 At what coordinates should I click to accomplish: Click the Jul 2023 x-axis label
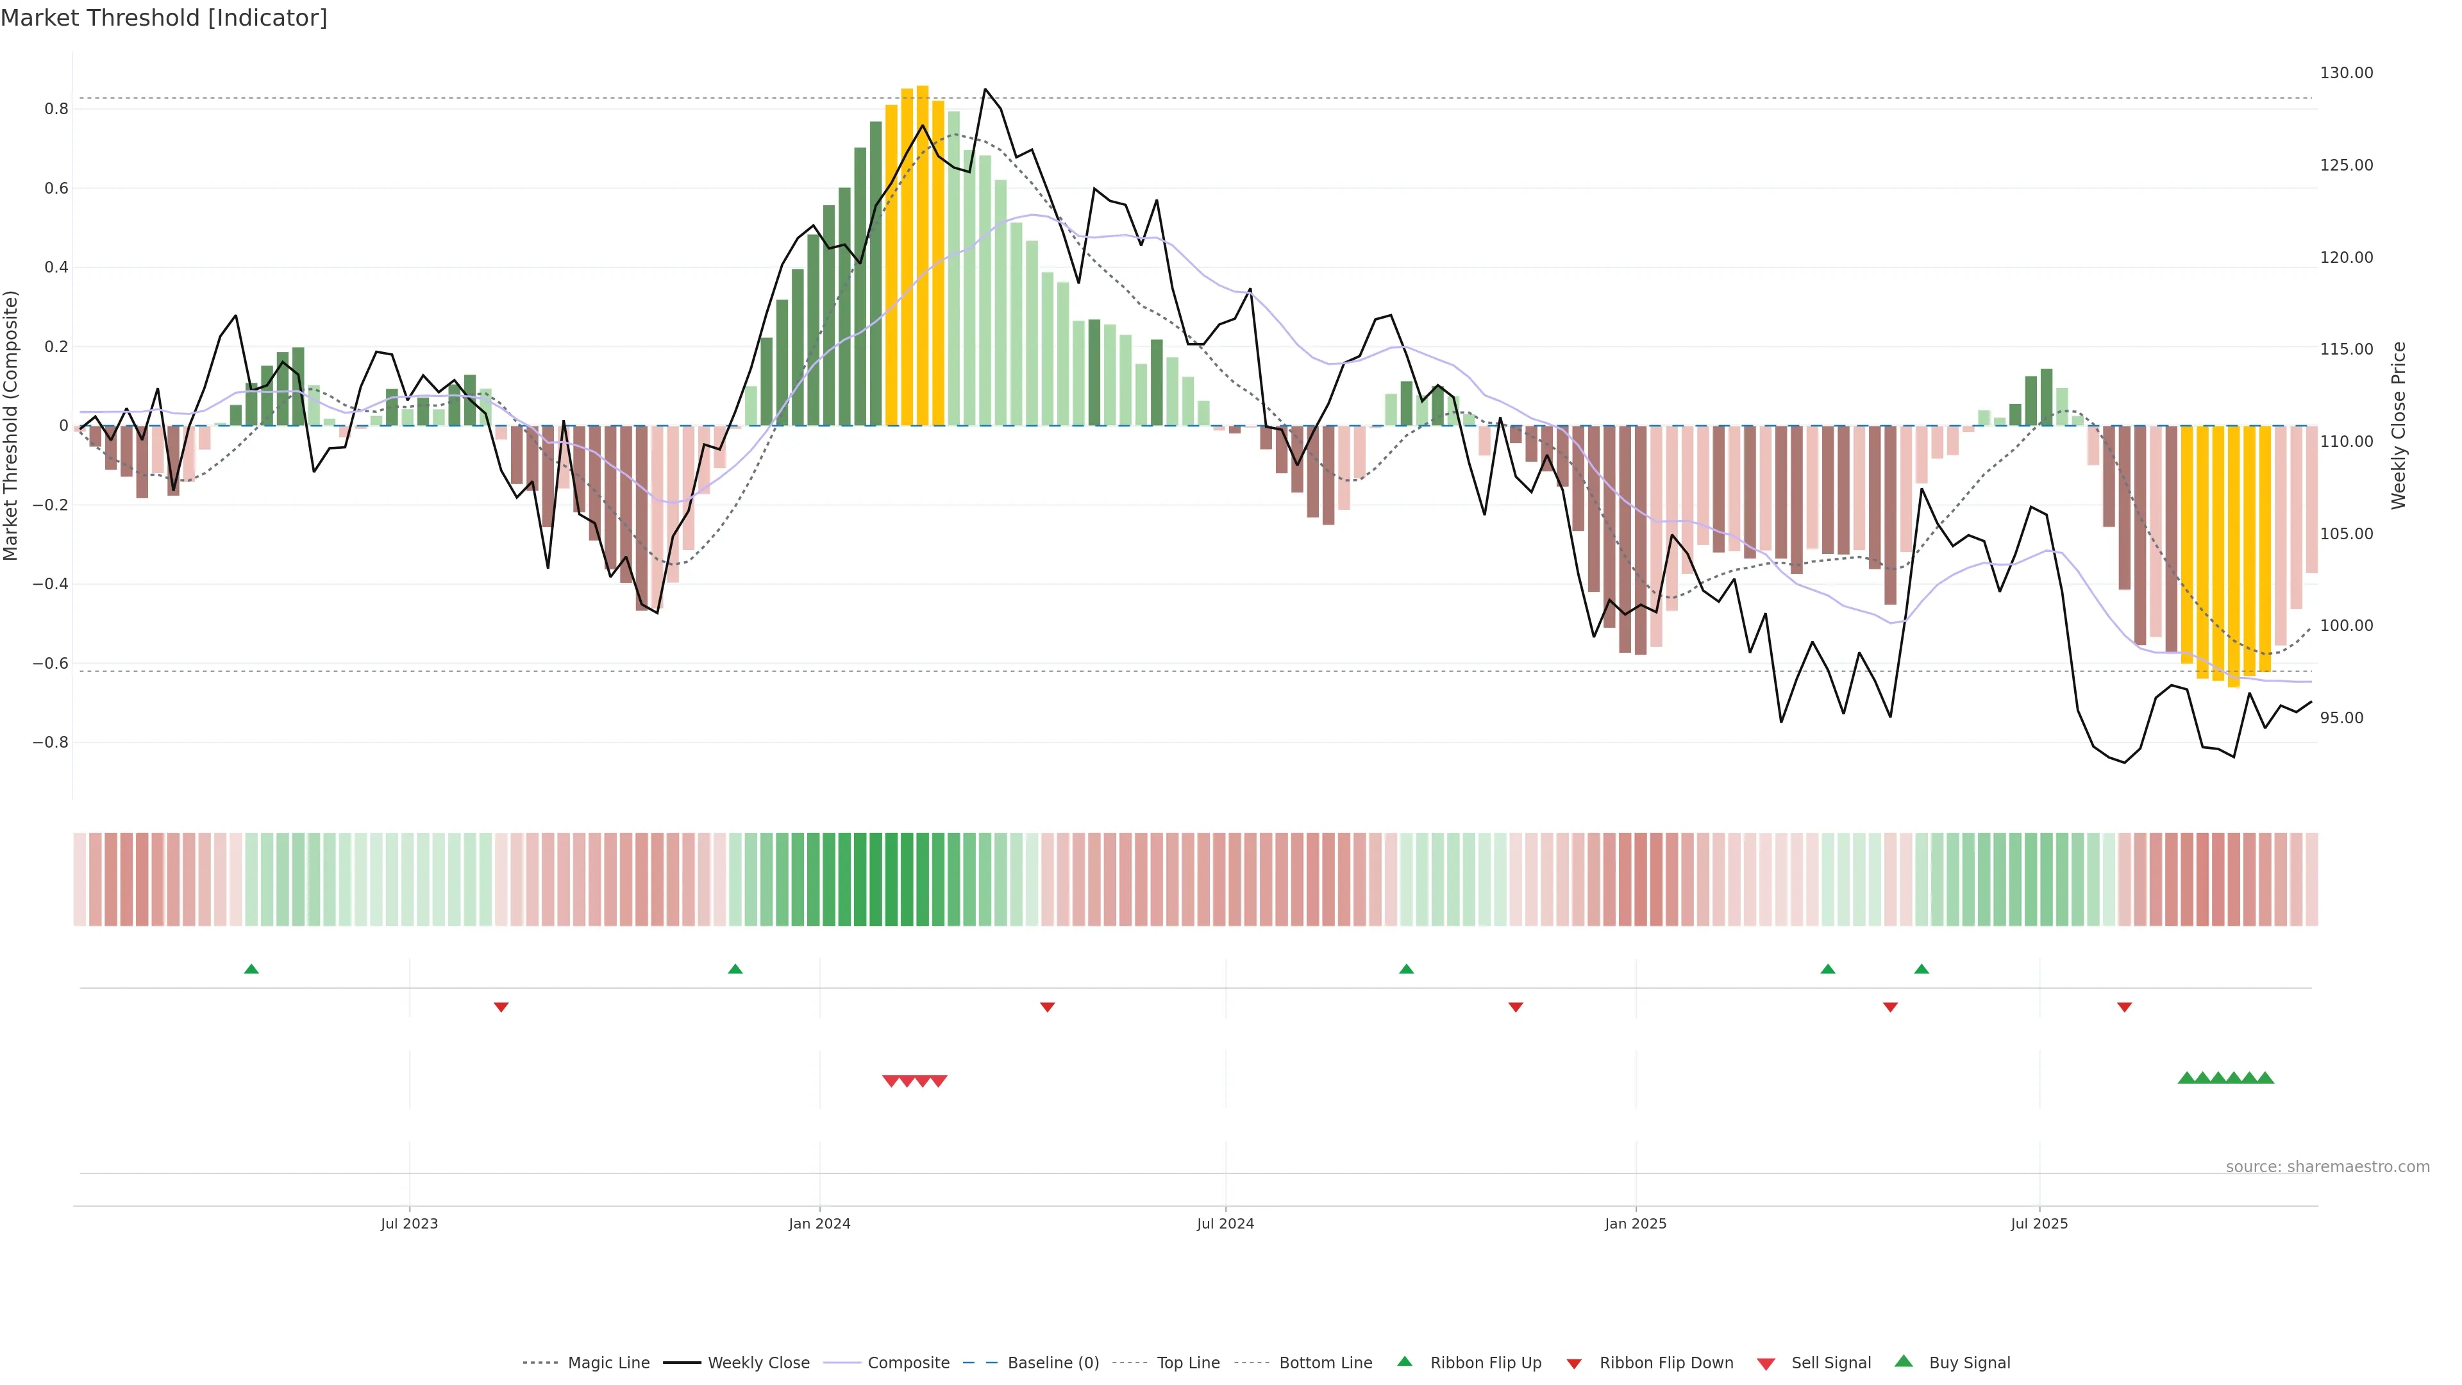(409, 1223)
